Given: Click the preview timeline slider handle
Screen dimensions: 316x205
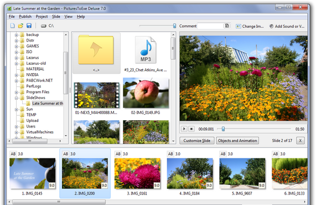Looking at the screenshot, I should click(x=223, y=129).
